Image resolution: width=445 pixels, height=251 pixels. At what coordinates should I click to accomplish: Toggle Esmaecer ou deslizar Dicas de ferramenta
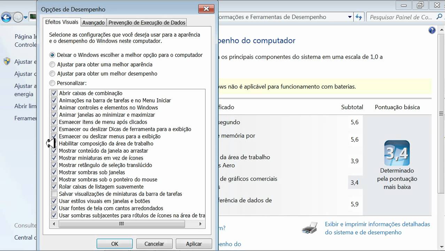coord(54,129)
